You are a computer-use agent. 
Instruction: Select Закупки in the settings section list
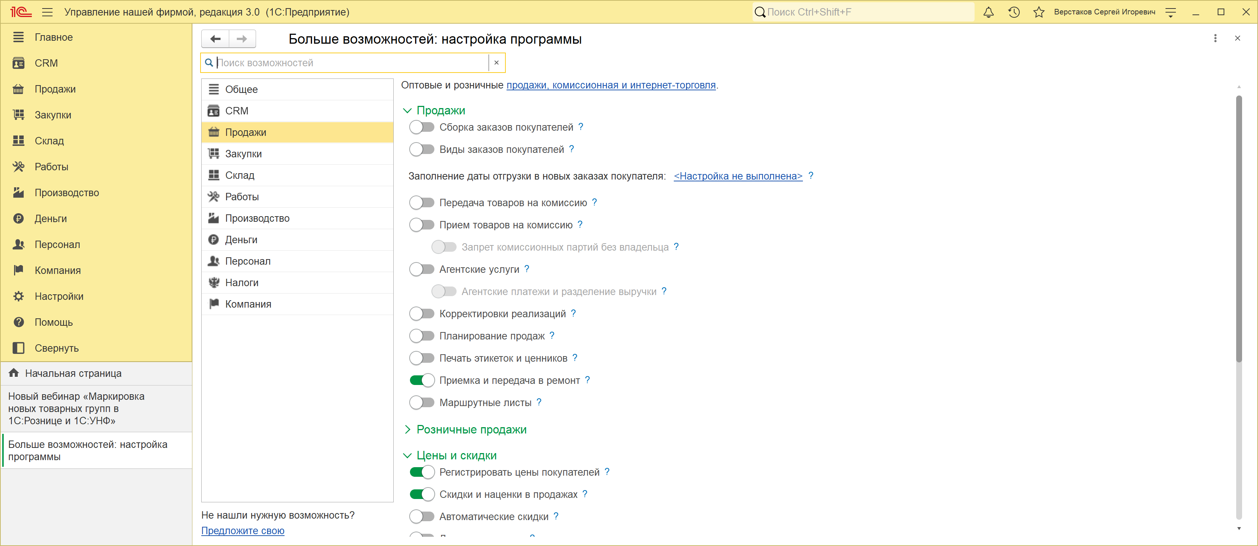(297, 154)
